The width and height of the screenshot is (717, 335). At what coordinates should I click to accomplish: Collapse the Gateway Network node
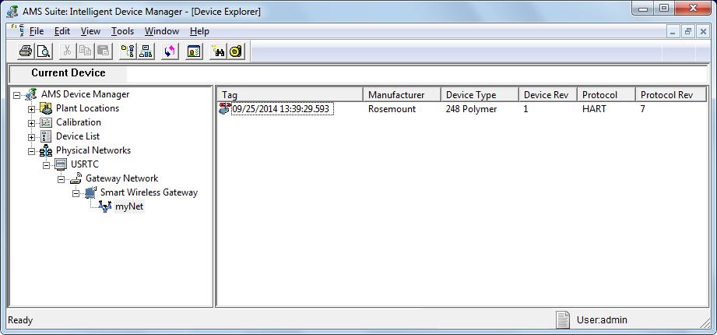tap(62, 180)
